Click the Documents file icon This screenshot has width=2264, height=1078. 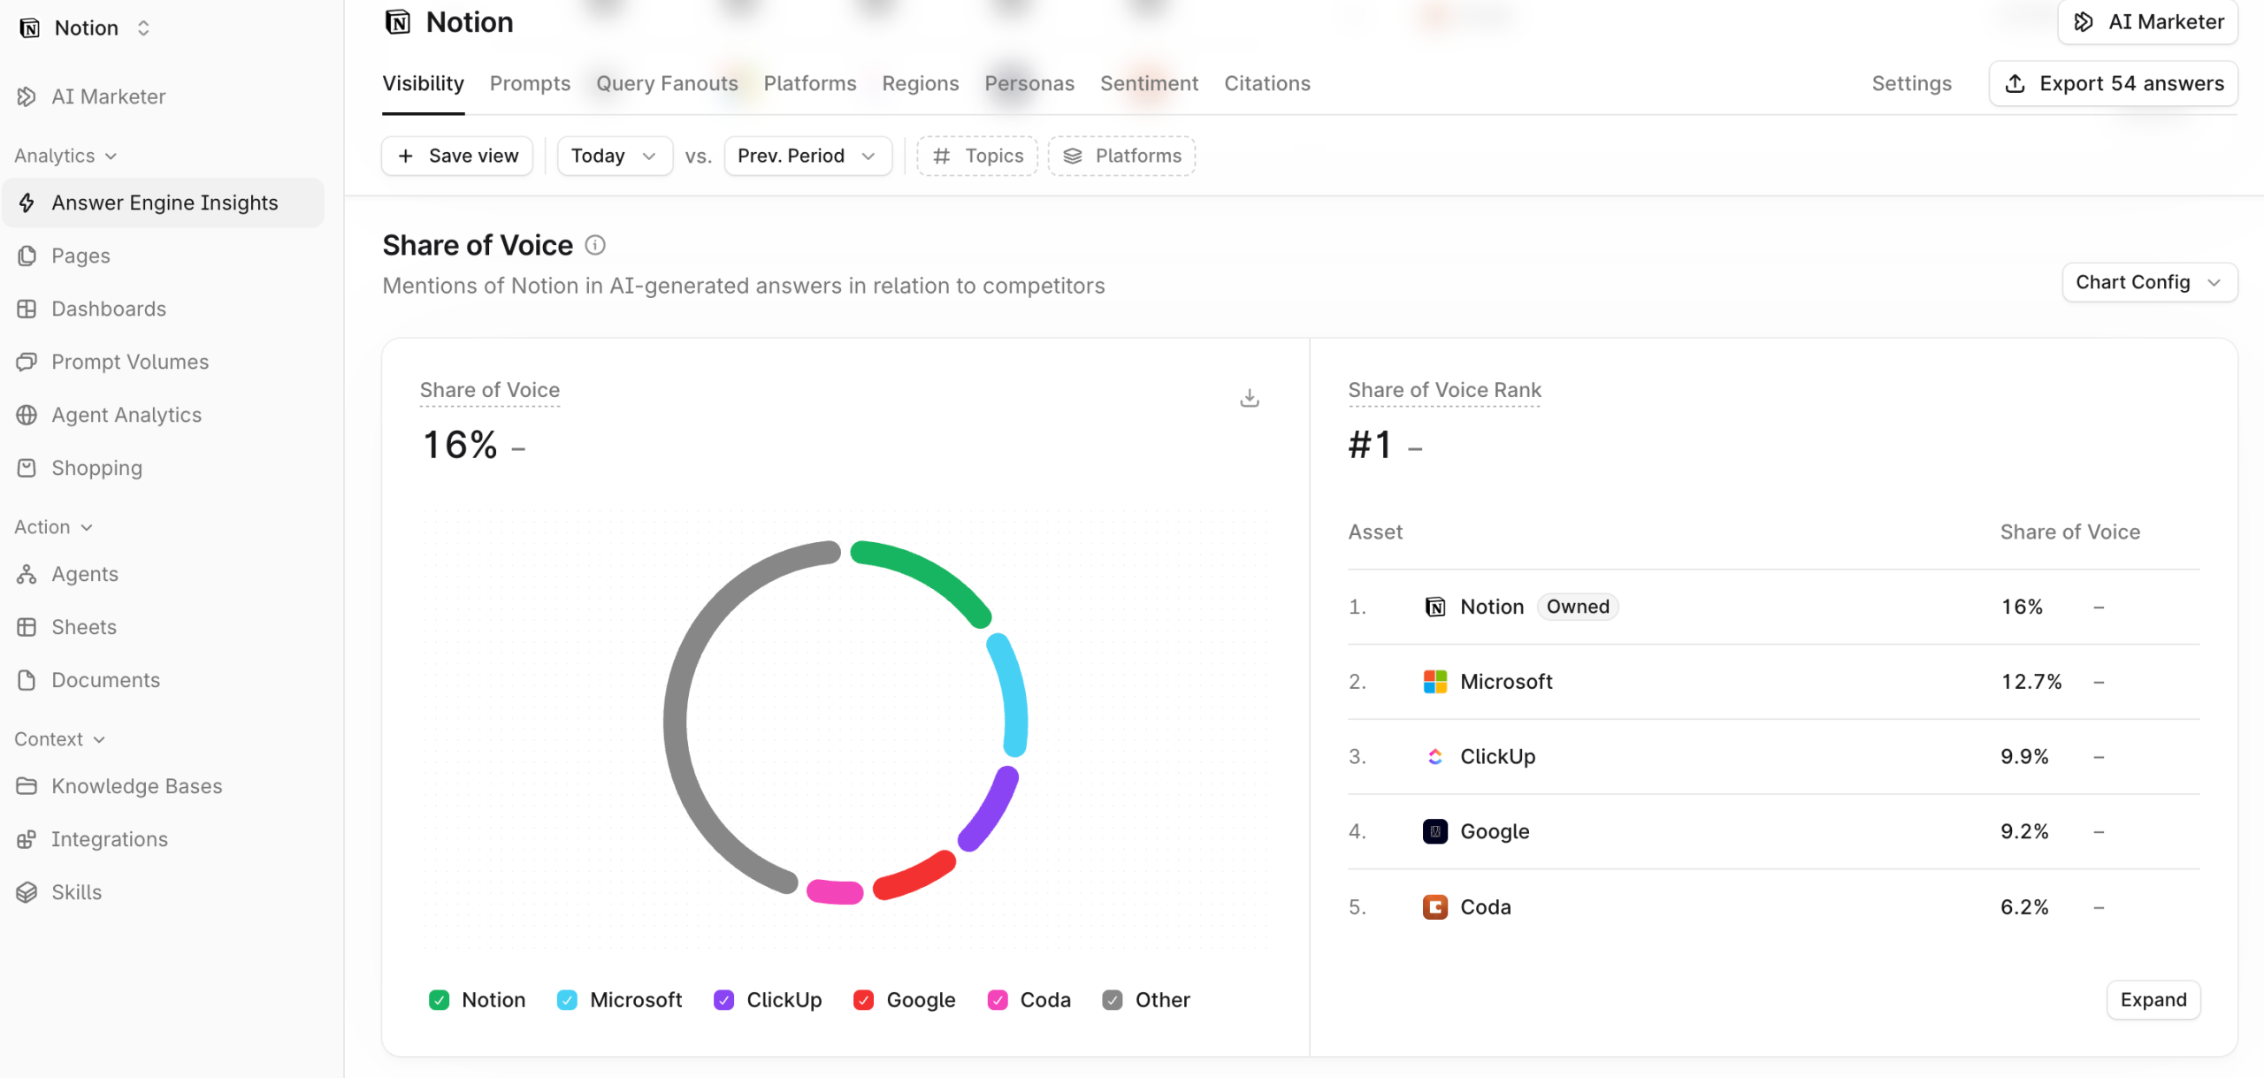pos(27,680)
